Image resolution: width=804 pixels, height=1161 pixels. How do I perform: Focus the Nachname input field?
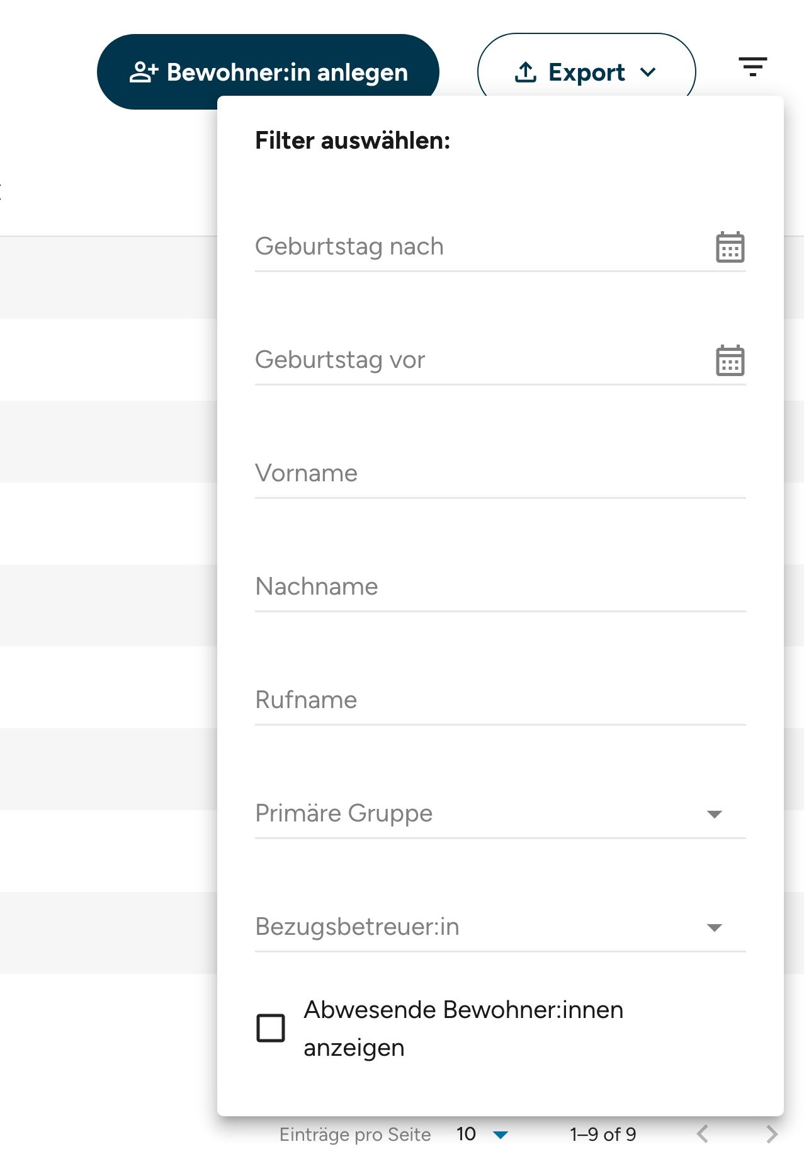pos(501,586)
